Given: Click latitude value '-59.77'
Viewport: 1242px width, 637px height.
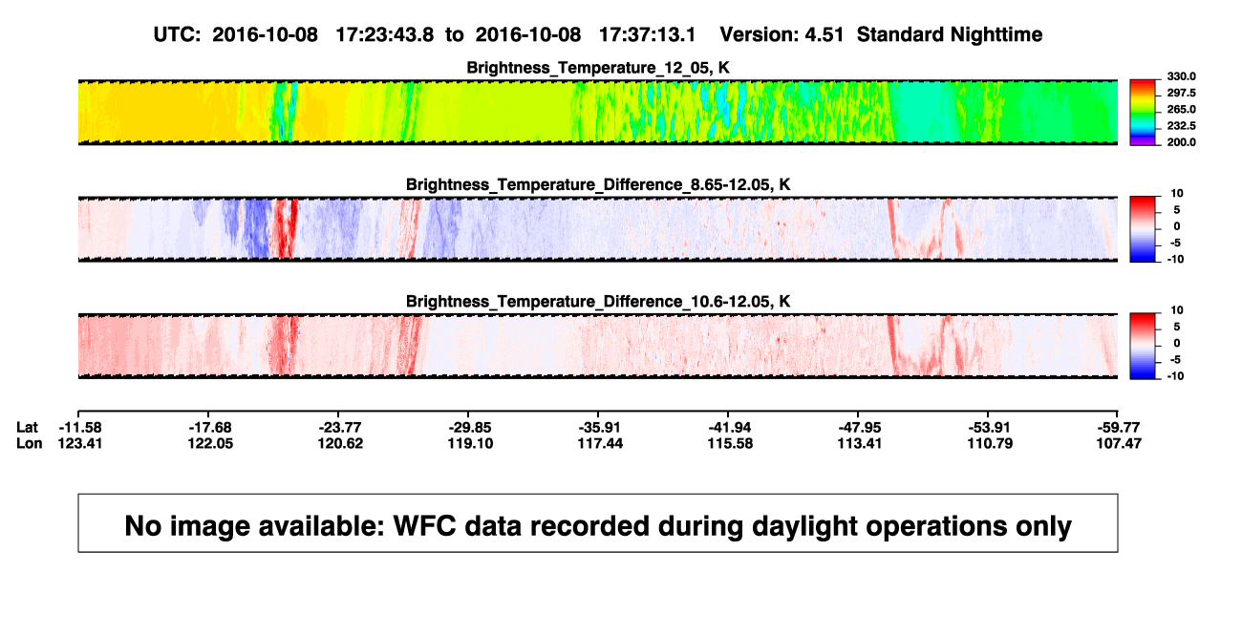Looking at the screenshot, I should (1119, 426).
